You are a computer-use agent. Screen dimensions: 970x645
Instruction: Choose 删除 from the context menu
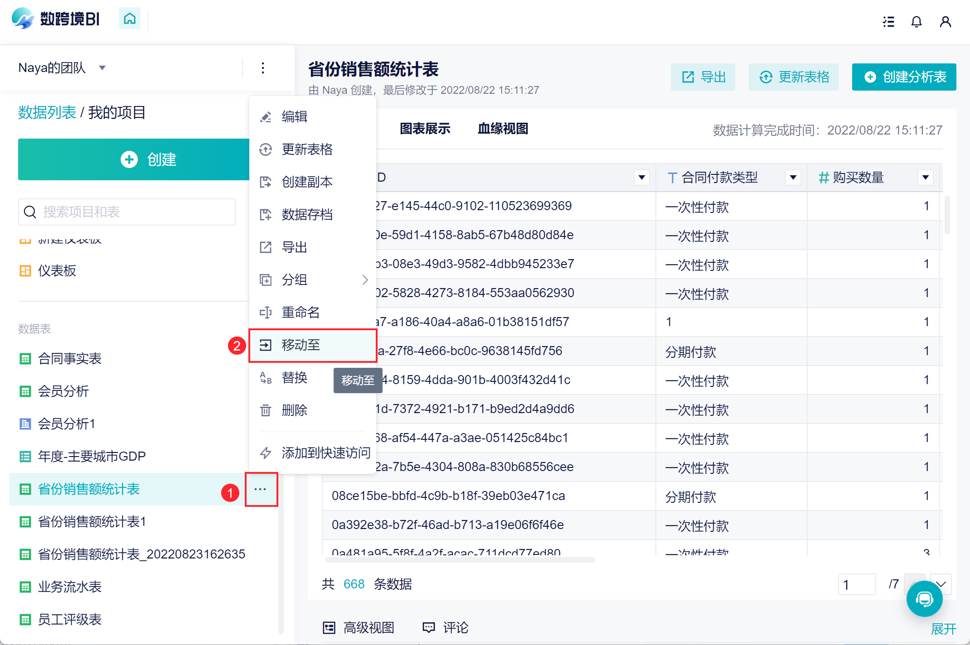tap(295, 410)
